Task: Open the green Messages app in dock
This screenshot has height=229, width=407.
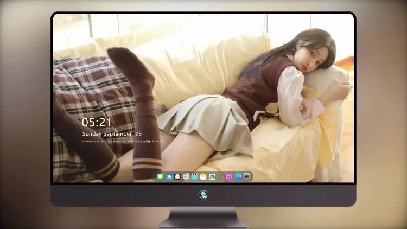Action: (x=160, y=176)
